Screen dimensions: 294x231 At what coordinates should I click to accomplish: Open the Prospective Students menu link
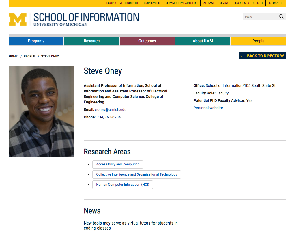tap(121, 3)
